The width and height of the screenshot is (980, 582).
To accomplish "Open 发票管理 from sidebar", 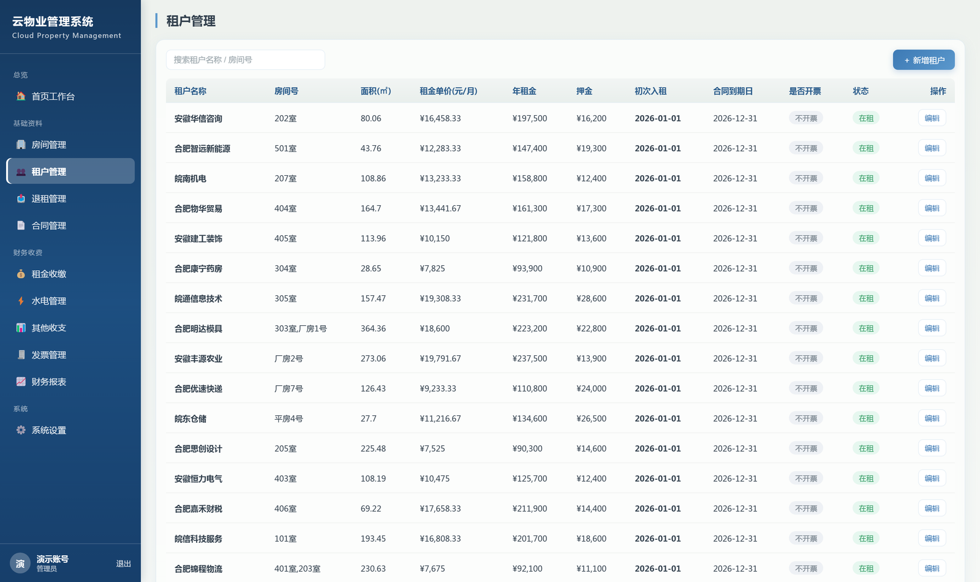I will point(70,355).
